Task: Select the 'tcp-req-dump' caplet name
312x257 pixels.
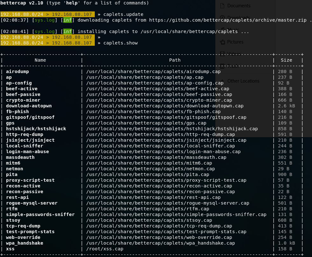Action: tap(23, 226)
